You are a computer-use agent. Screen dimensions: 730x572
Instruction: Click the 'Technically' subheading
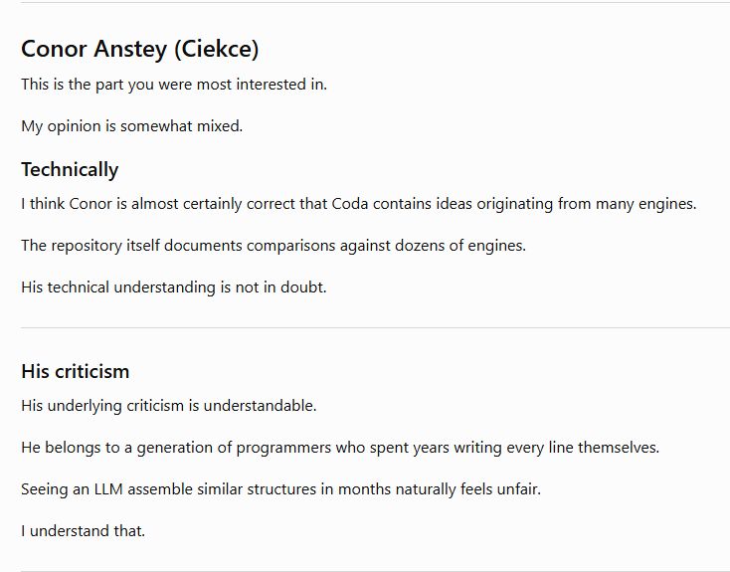(70, 170)
